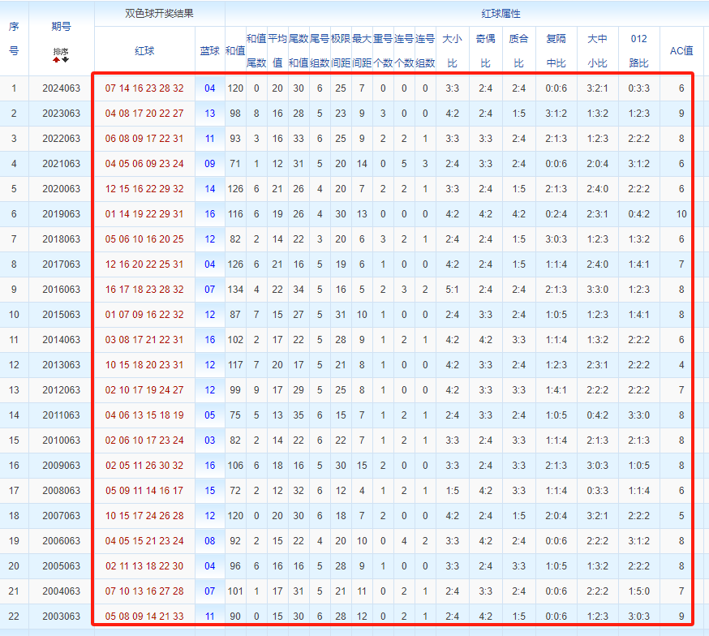Select period 2014063

[61, 340]
